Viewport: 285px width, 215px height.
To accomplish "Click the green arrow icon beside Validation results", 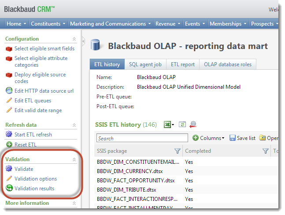I will [9, 188].
